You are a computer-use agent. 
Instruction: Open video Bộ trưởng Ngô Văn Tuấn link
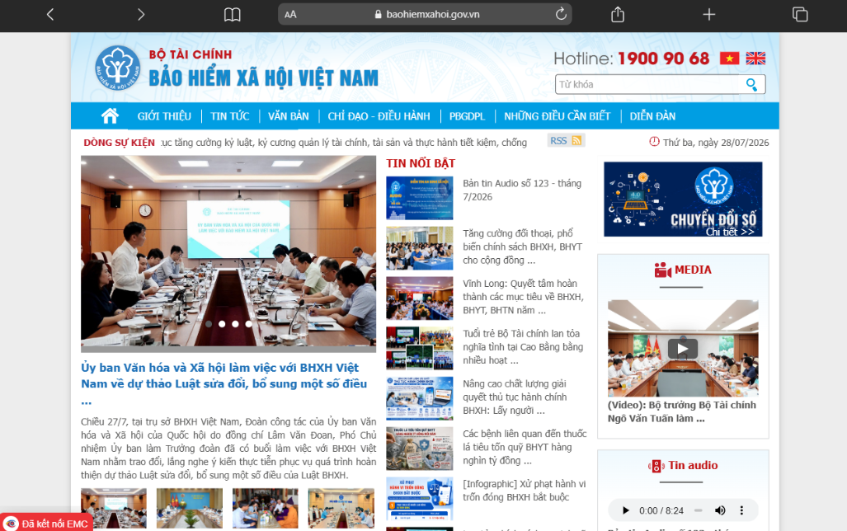click(682, 411)
